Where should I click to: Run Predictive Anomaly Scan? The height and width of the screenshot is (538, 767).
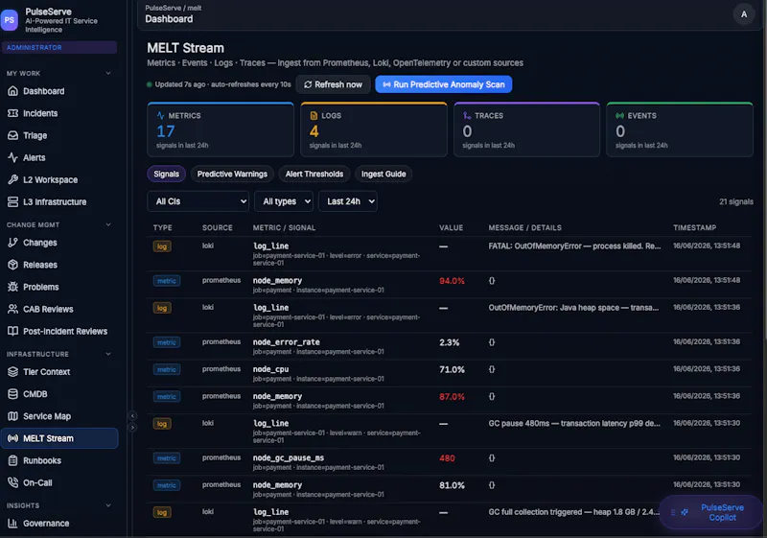444,84
